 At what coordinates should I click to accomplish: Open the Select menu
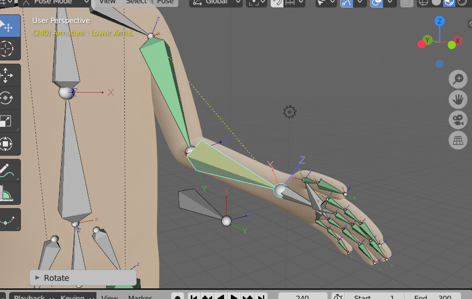click(x=137, y=2)
